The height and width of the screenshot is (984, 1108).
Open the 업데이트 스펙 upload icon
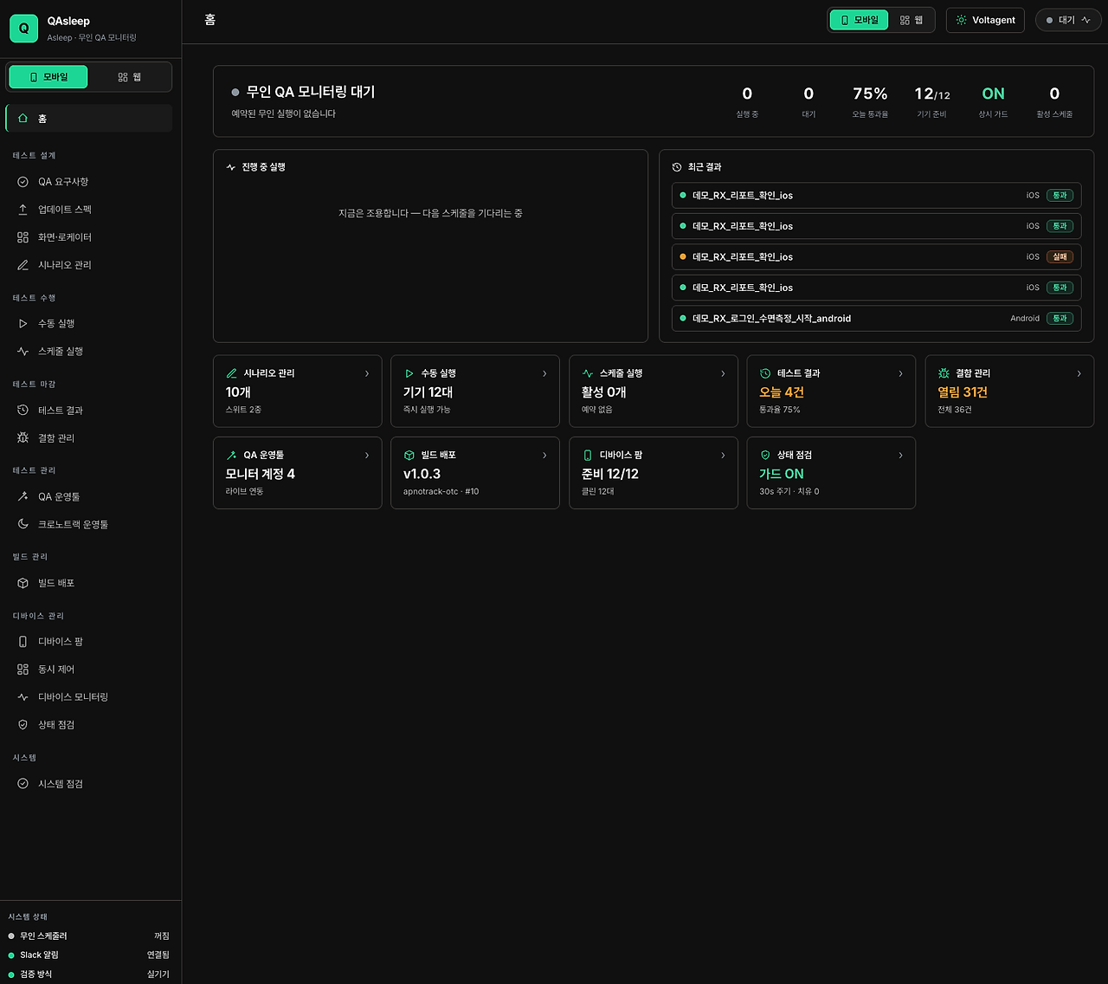tap(23, 210)
